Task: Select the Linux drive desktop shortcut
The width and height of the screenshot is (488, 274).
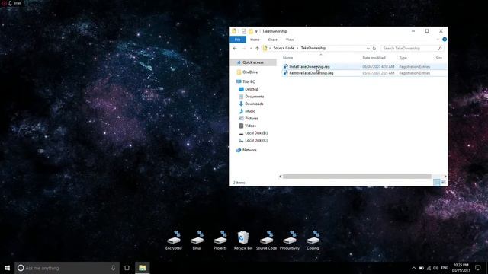Action: click(x=197, y=241)
